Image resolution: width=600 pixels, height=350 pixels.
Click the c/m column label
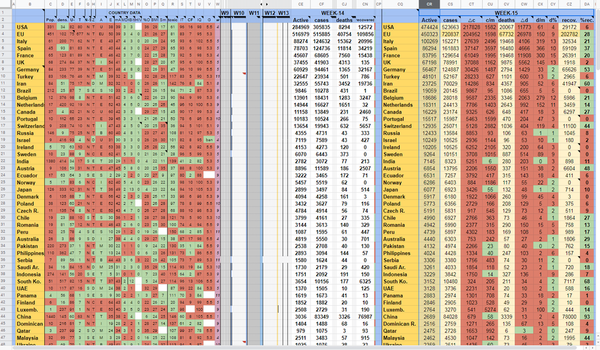tap(490, 20)
